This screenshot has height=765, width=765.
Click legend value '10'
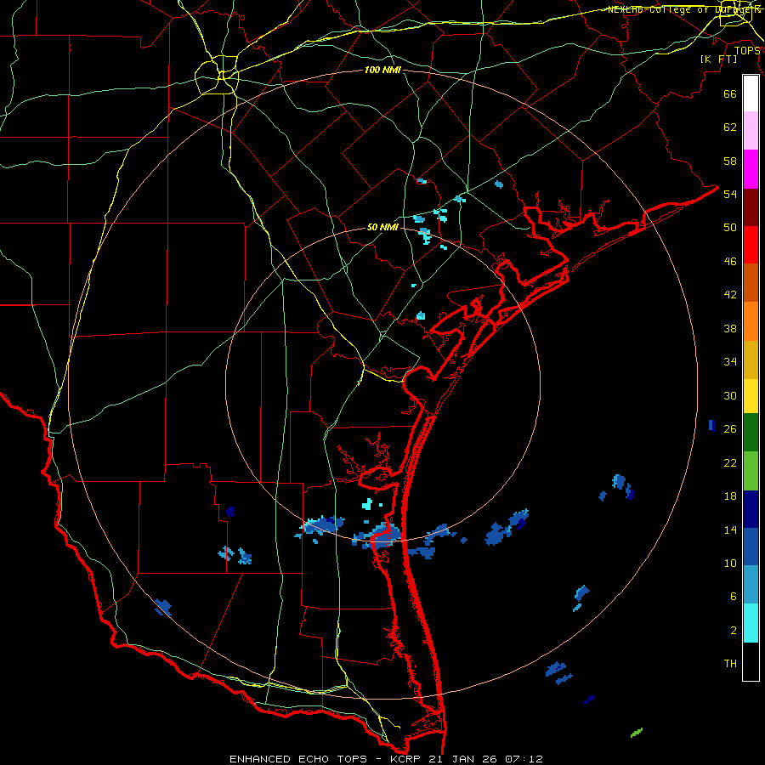(x=730, y=563)
